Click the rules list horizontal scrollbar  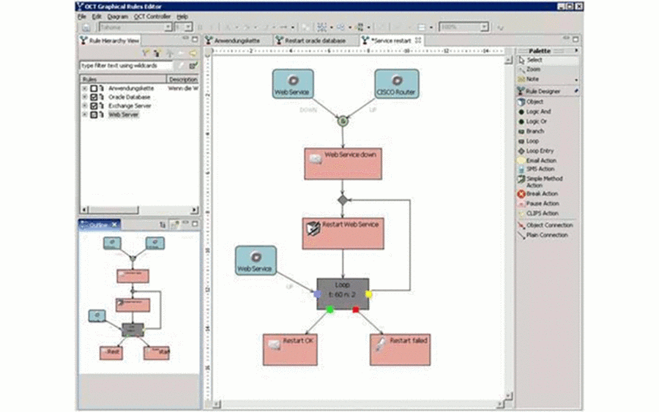point(139,209)
